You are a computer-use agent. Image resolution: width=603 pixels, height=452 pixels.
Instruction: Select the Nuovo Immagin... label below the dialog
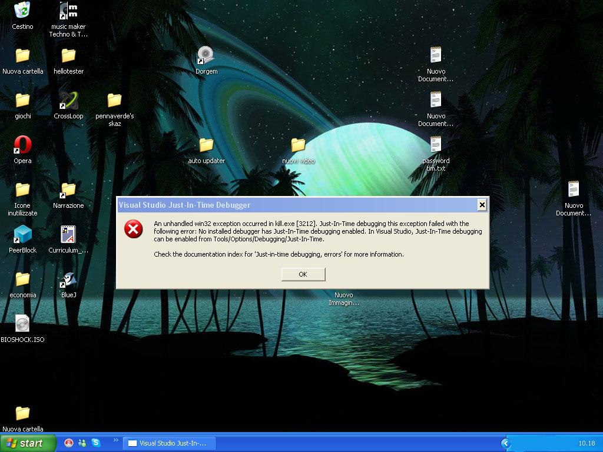(x=344, y=298)
